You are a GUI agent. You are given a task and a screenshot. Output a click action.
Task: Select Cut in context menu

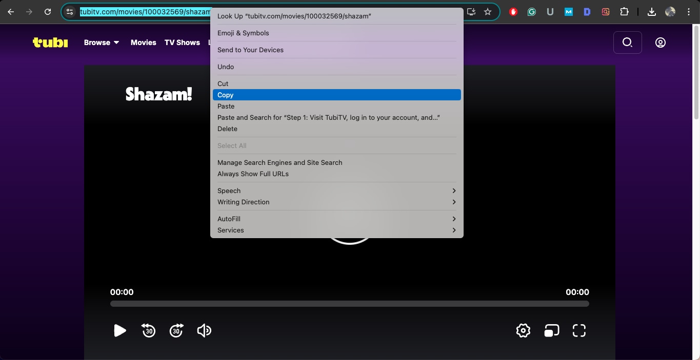(337, 83)
